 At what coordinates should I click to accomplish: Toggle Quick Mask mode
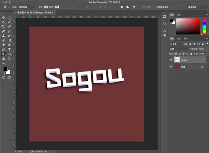pyautogui.click(x=3, y=78)
